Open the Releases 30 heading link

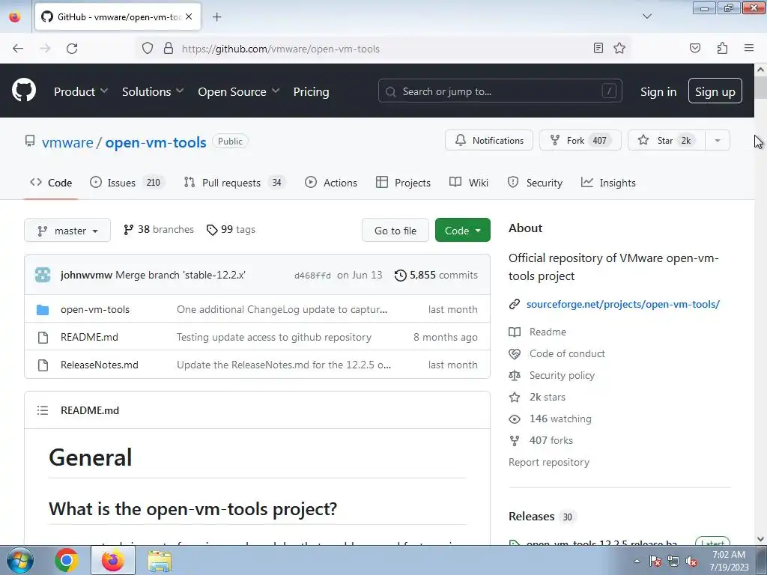[541, 517]
